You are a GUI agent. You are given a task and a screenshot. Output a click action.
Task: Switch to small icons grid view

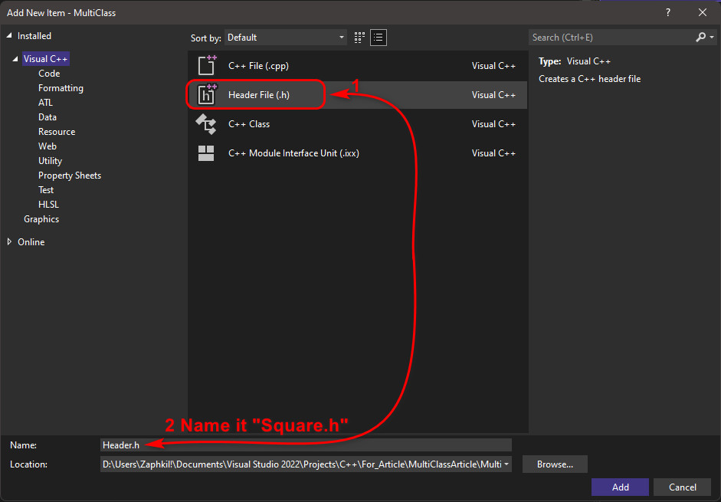[x=359, y=38]
